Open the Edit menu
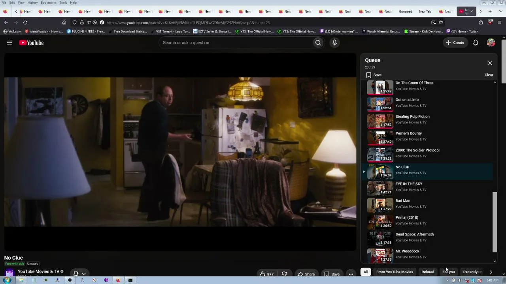Image resolution: width=506 pixels, height=284 pixels. (12, 3)
